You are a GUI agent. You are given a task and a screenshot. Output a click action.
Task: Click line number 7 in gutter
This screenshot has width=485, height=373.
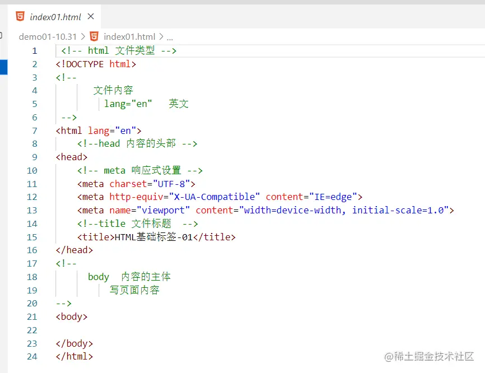[x=35, y=131]
